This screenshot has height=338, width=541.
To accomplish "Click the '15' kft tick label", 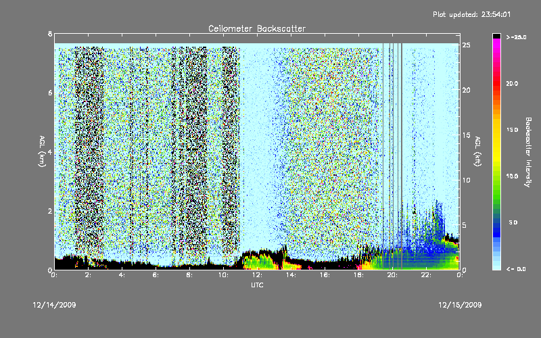I will point(466,135).
